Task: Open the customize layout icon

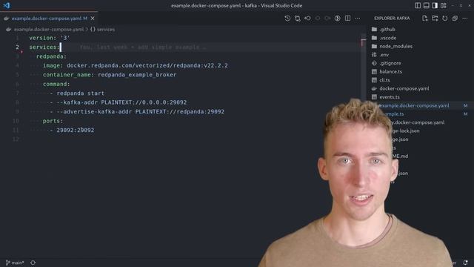Action: click(444, 5)
